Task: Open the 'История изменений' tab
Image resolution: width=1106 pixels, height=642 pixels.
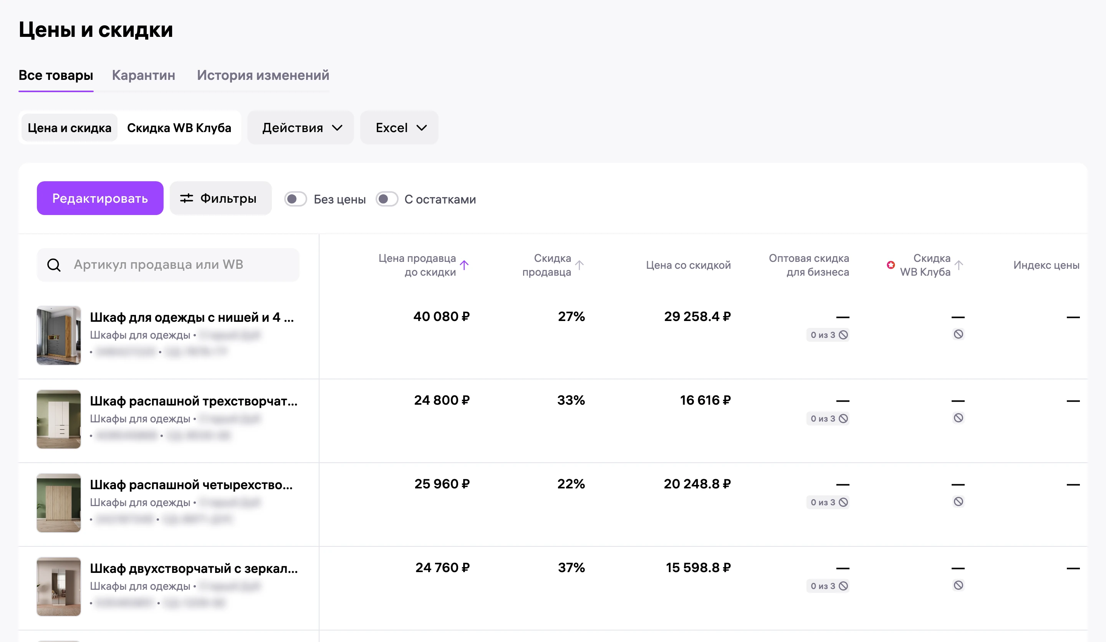Action: 263,76
